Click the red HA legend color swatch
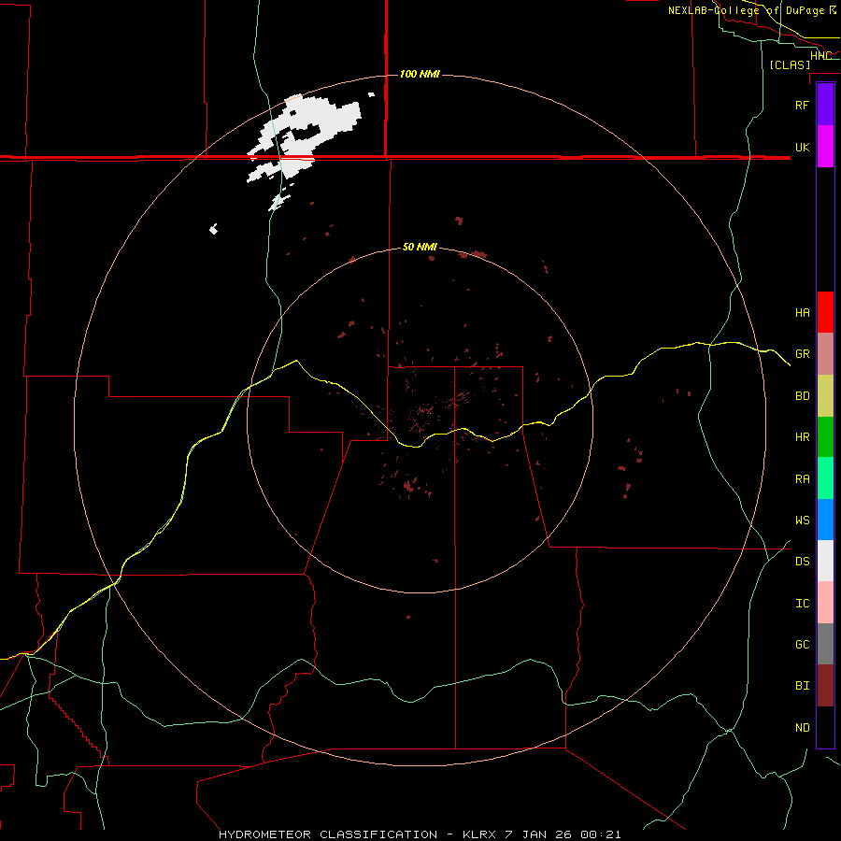The image size is (841, 841). point(825,312)
